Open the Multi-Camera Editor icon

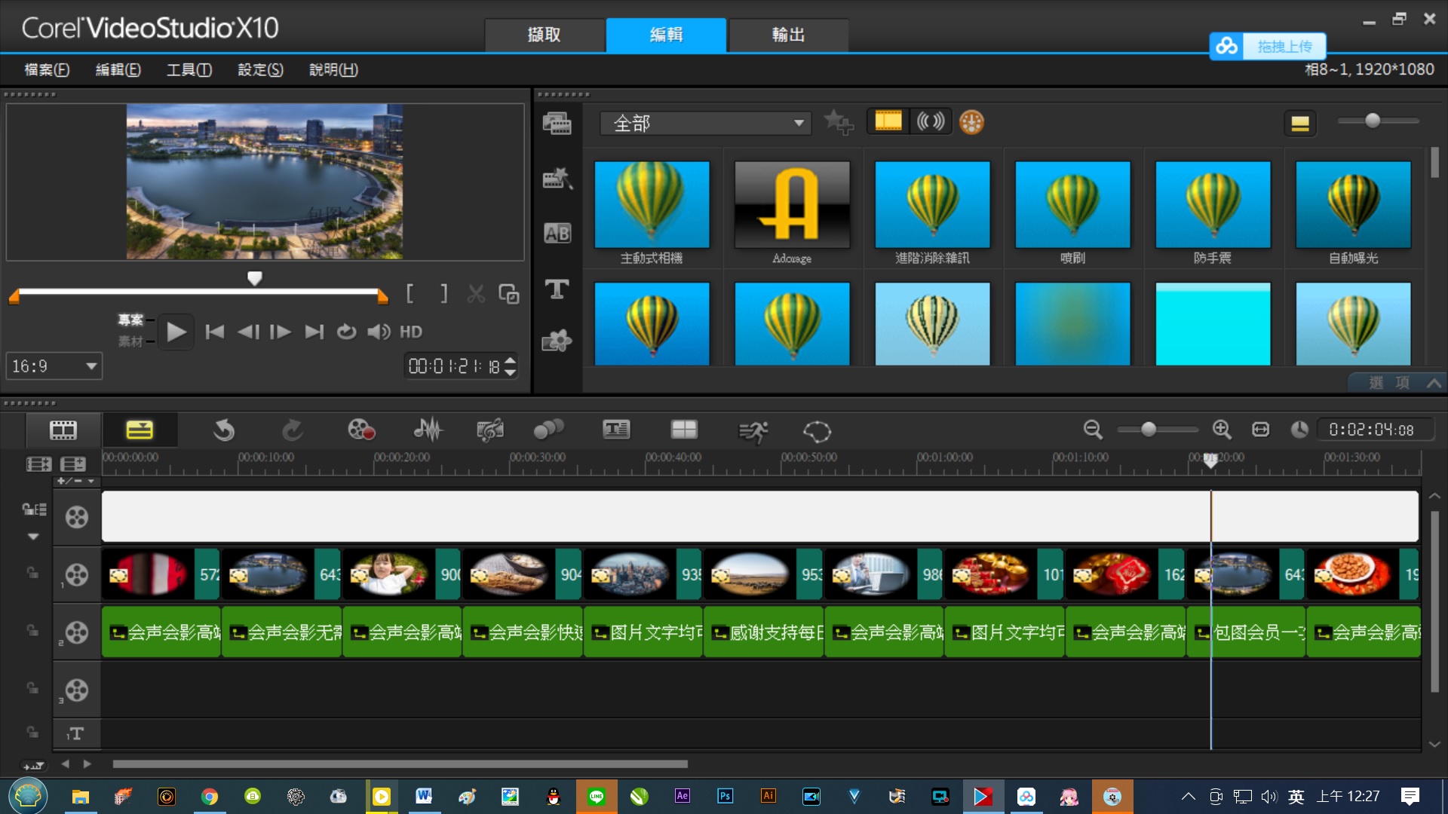(x=684, y=430)
